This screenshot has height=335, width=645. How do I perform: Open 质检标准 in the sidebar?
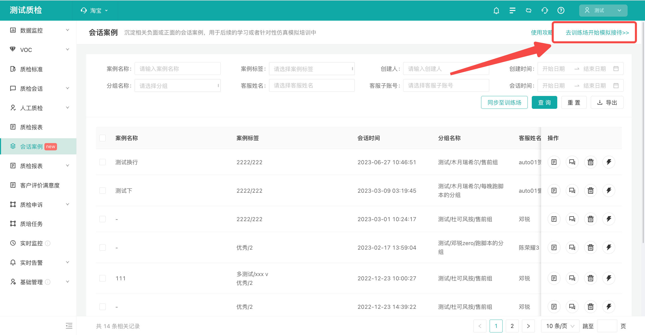coord(38,69)
